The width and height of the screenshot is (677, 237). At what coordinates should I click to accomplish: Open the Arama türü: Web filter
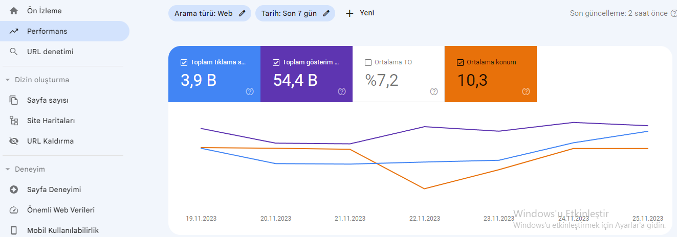click(210, 13)
